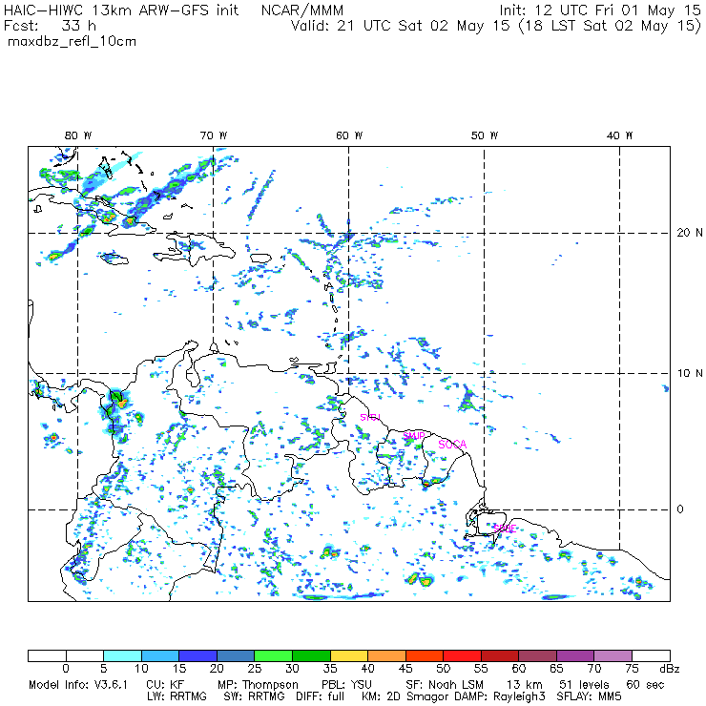Click the 80 W longitude label

pos(78,135)
